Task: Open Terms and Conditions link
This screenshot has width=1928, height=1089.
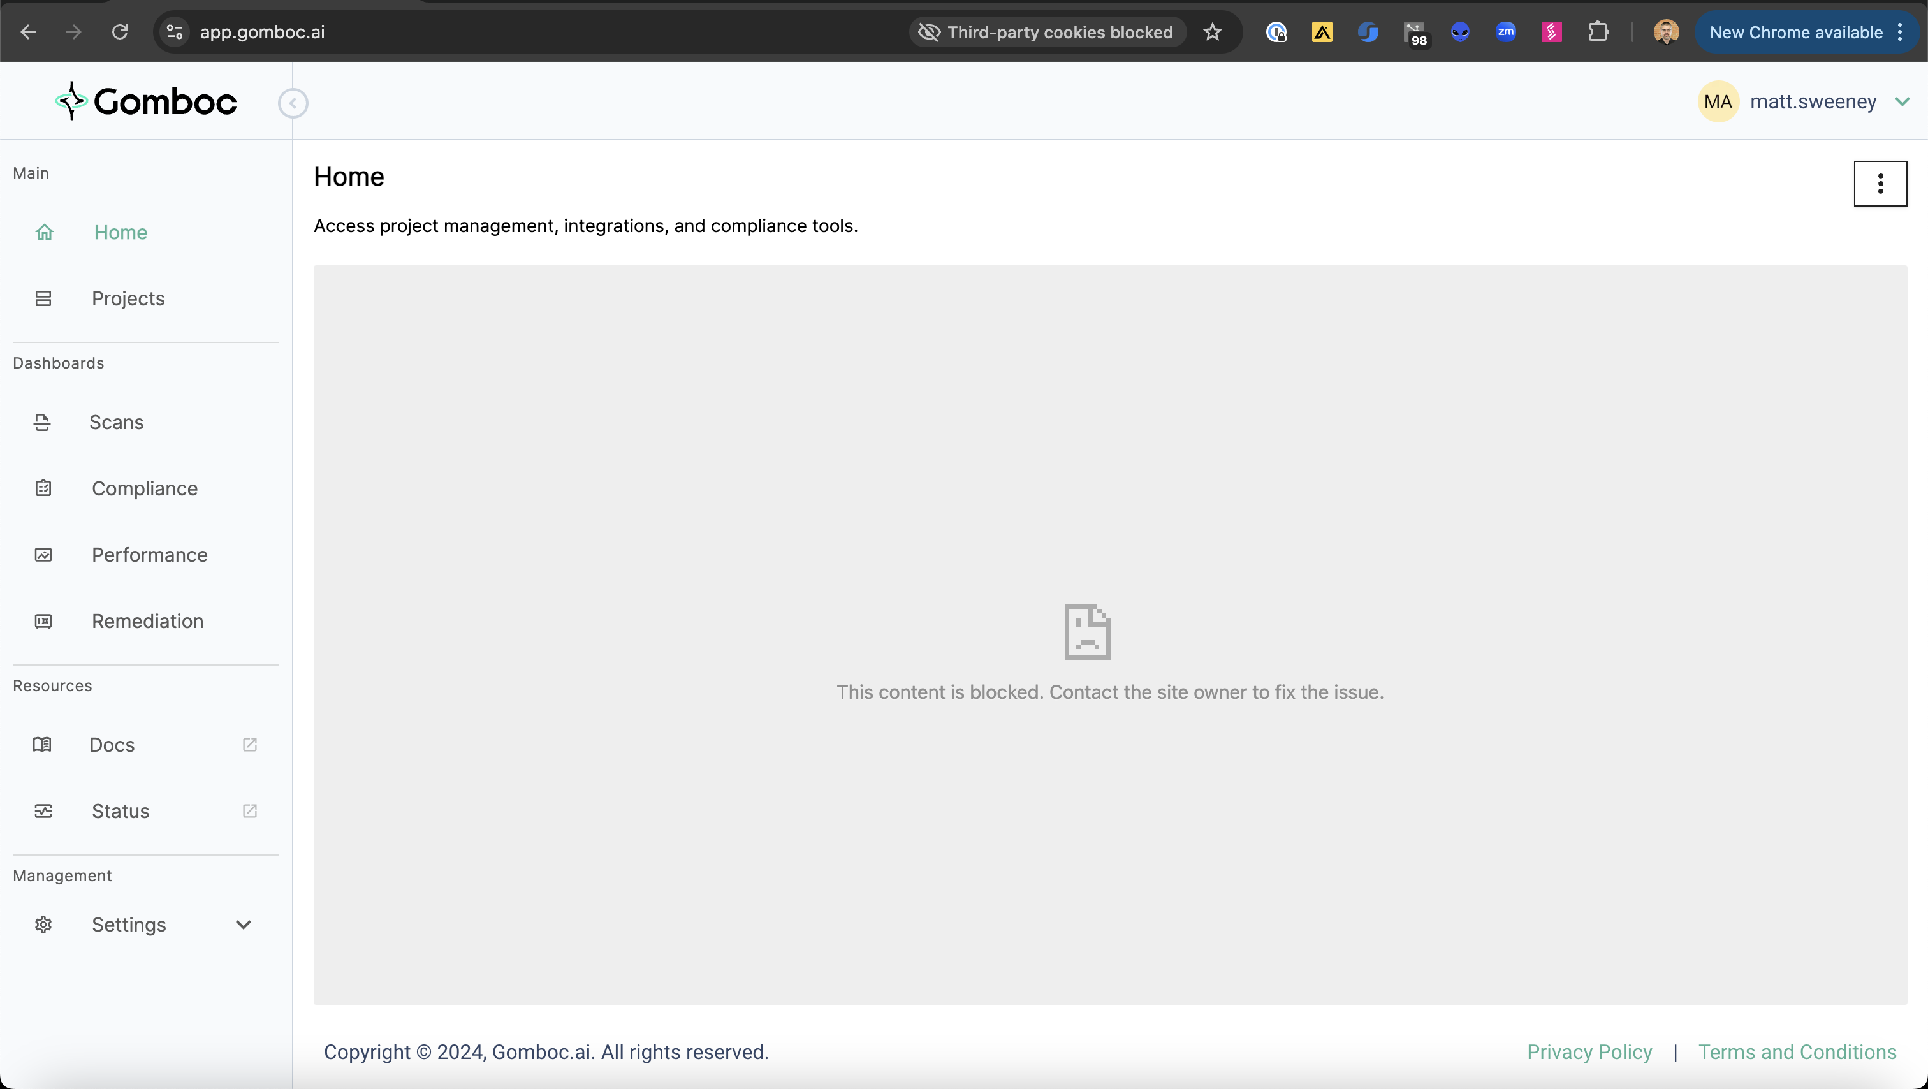Action: 1797,1051
